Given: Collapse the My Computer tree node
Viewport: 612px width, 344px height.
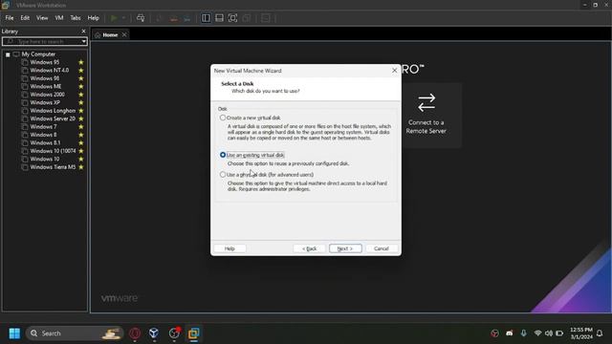Looking at the screenshot, I should (8, 54).
